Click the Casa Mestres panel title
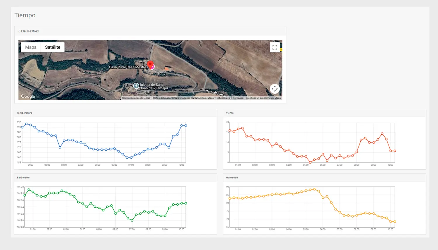The width and height of the screenshot is (438, 250). (29, 31)
